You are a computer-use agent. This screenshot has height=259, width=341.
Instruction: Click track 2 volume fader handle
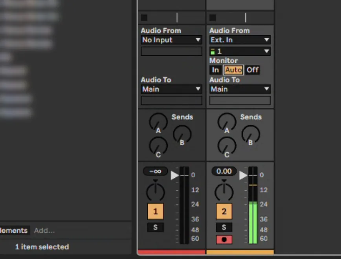pyautogui.click(x=243, y=175)
